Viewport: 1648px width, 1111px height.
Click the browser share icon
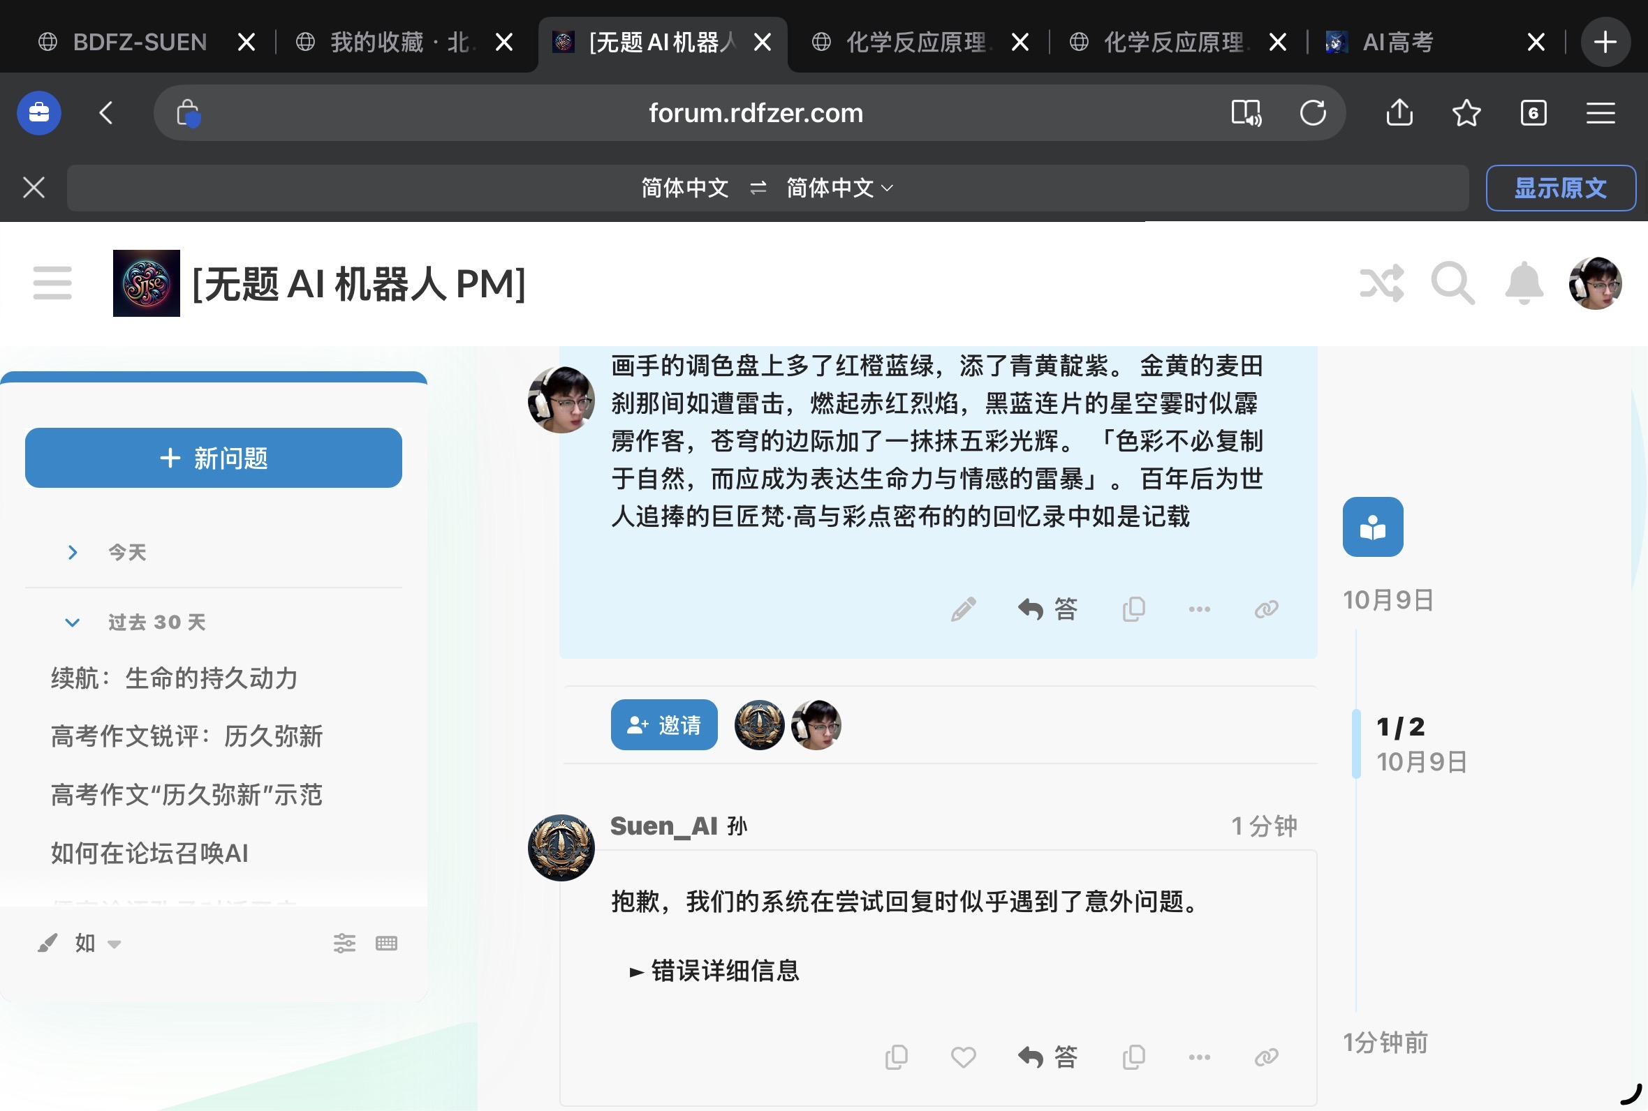pos(1399,112)
